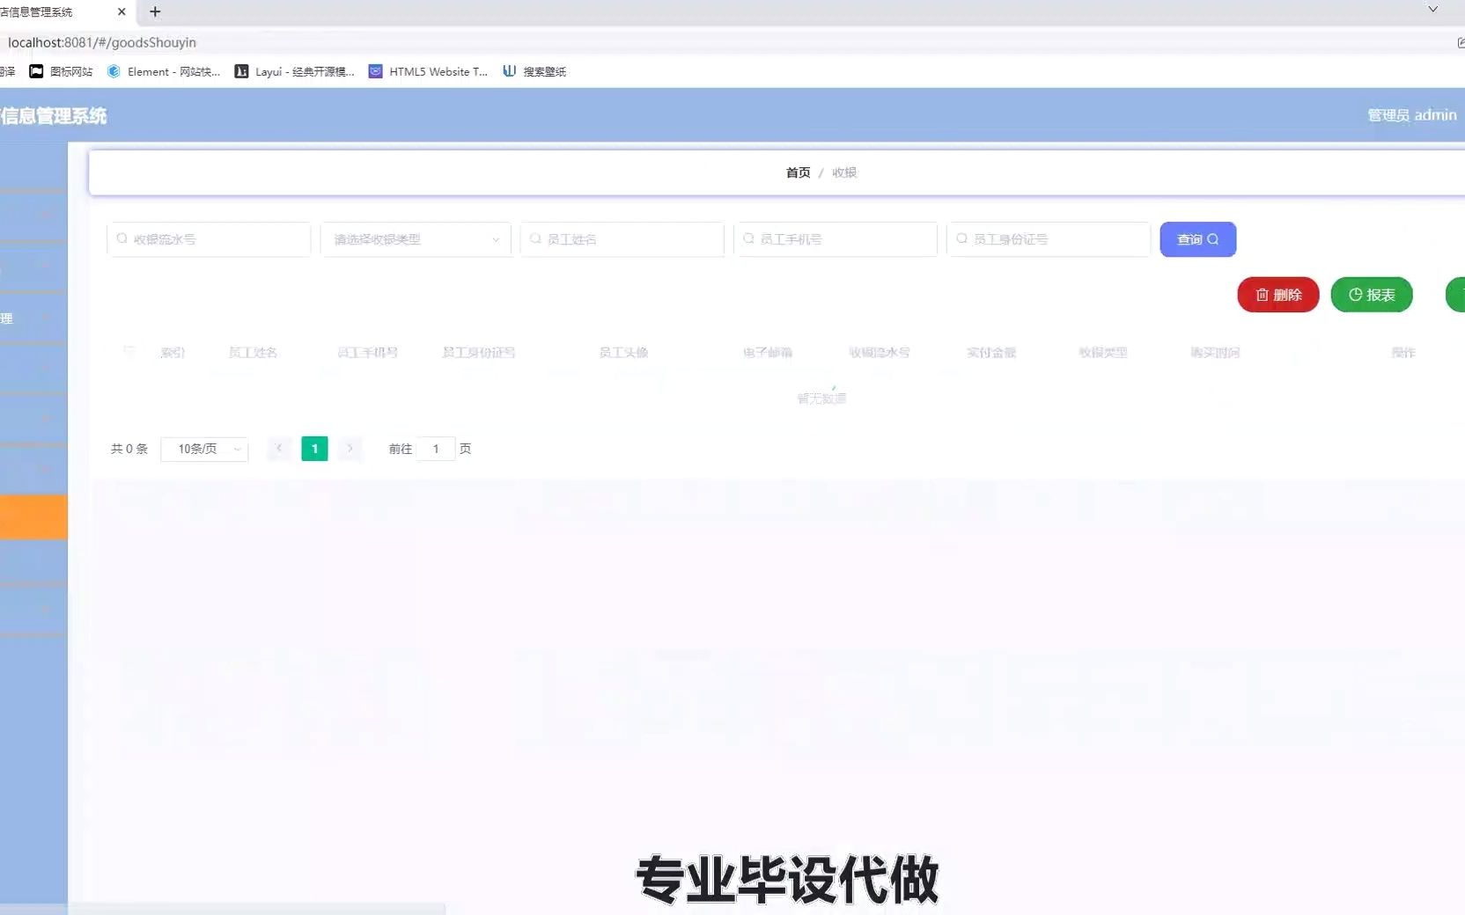Tick the select-all checkbox in the table header
The height and width of the screenshot is (915, 1465).
click(129, 351)
